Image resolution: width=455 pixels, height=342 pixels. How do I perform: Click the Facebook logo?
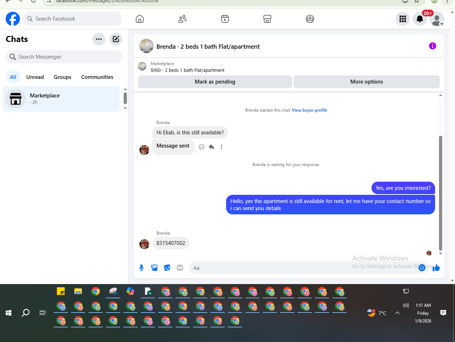13,19
